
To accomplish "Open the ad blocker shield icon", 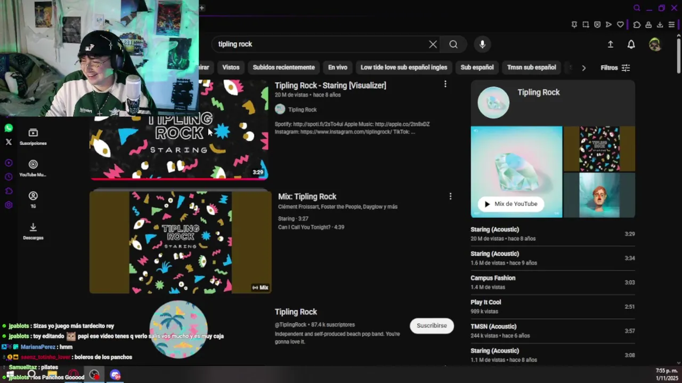I will (597, 24).
